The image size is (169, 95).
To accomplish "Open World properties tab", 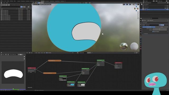I will point(141,31).
